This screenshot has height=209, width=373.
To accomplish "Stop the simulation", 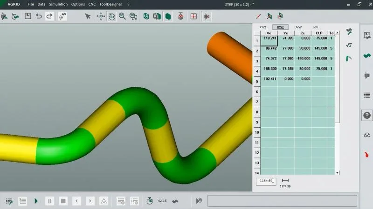I will tap(63, 201).
